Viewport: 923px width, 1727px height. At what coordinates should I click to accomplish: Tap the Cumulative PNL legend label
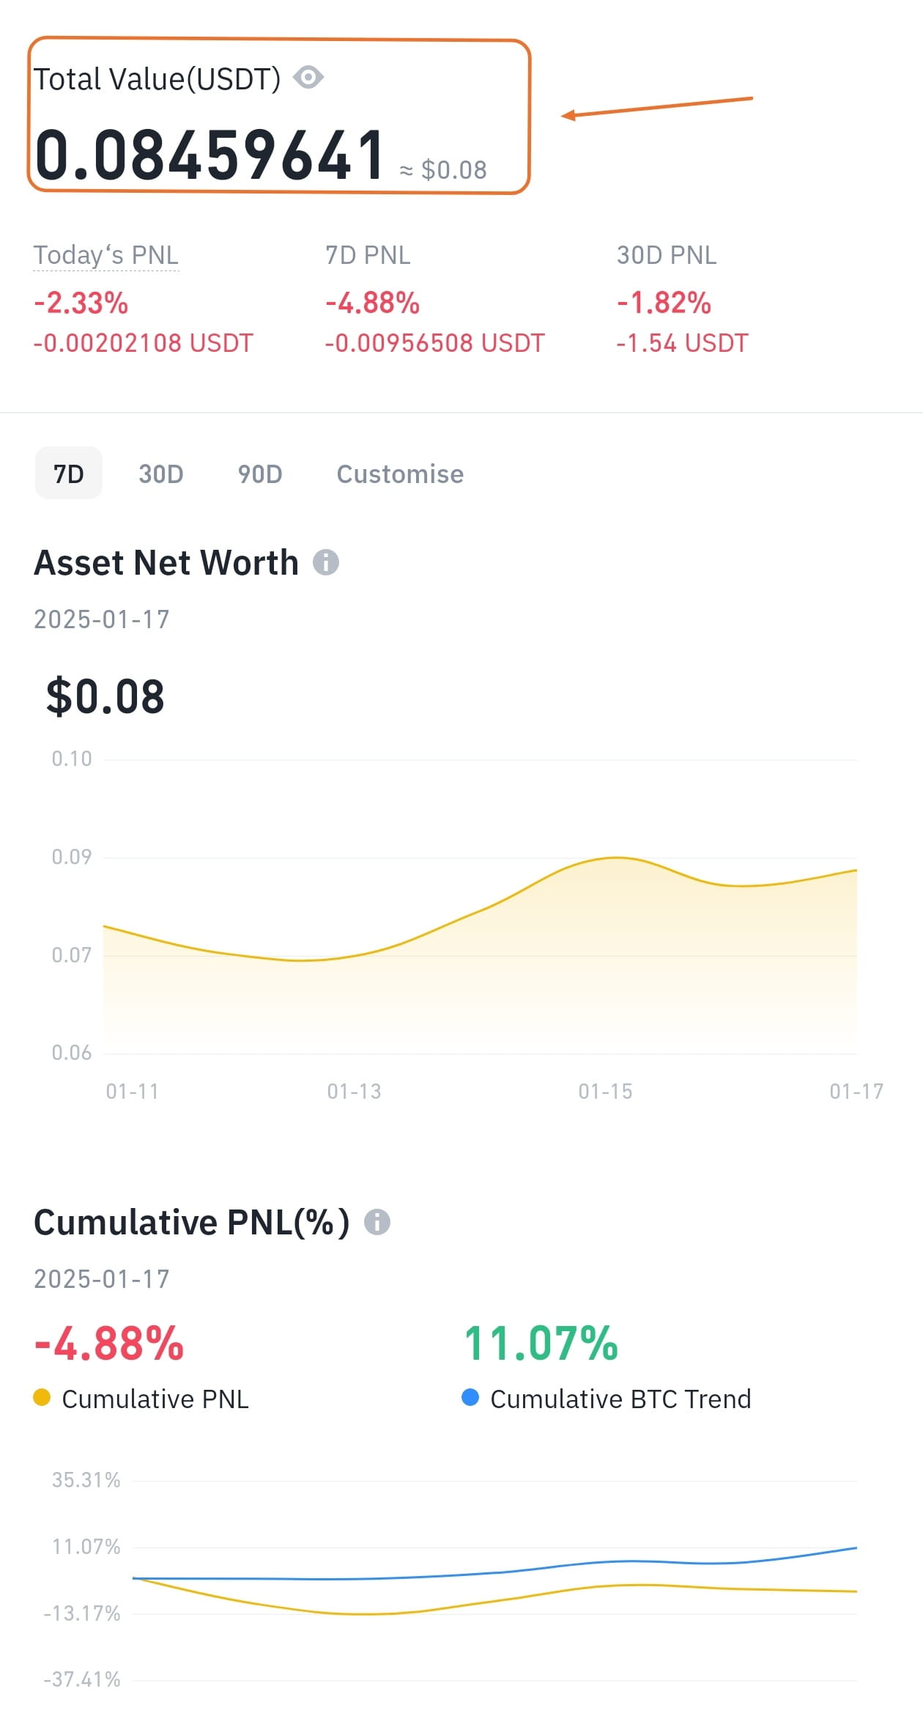(x=155, y=1399)
